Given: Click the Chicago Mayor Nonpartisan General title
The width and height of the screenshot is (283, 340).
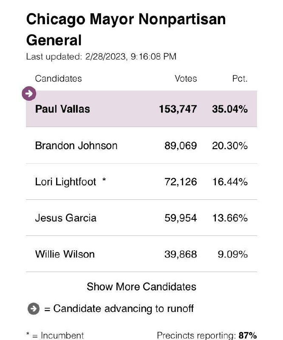Looking at the screenshot, I should click(126, 30).
